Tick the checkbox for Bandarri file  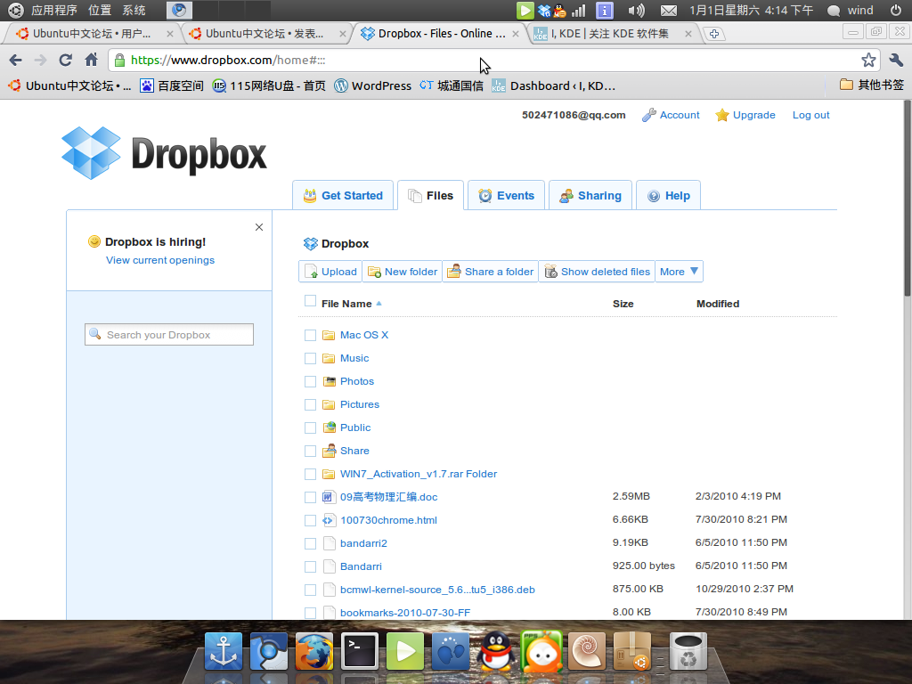310,567
